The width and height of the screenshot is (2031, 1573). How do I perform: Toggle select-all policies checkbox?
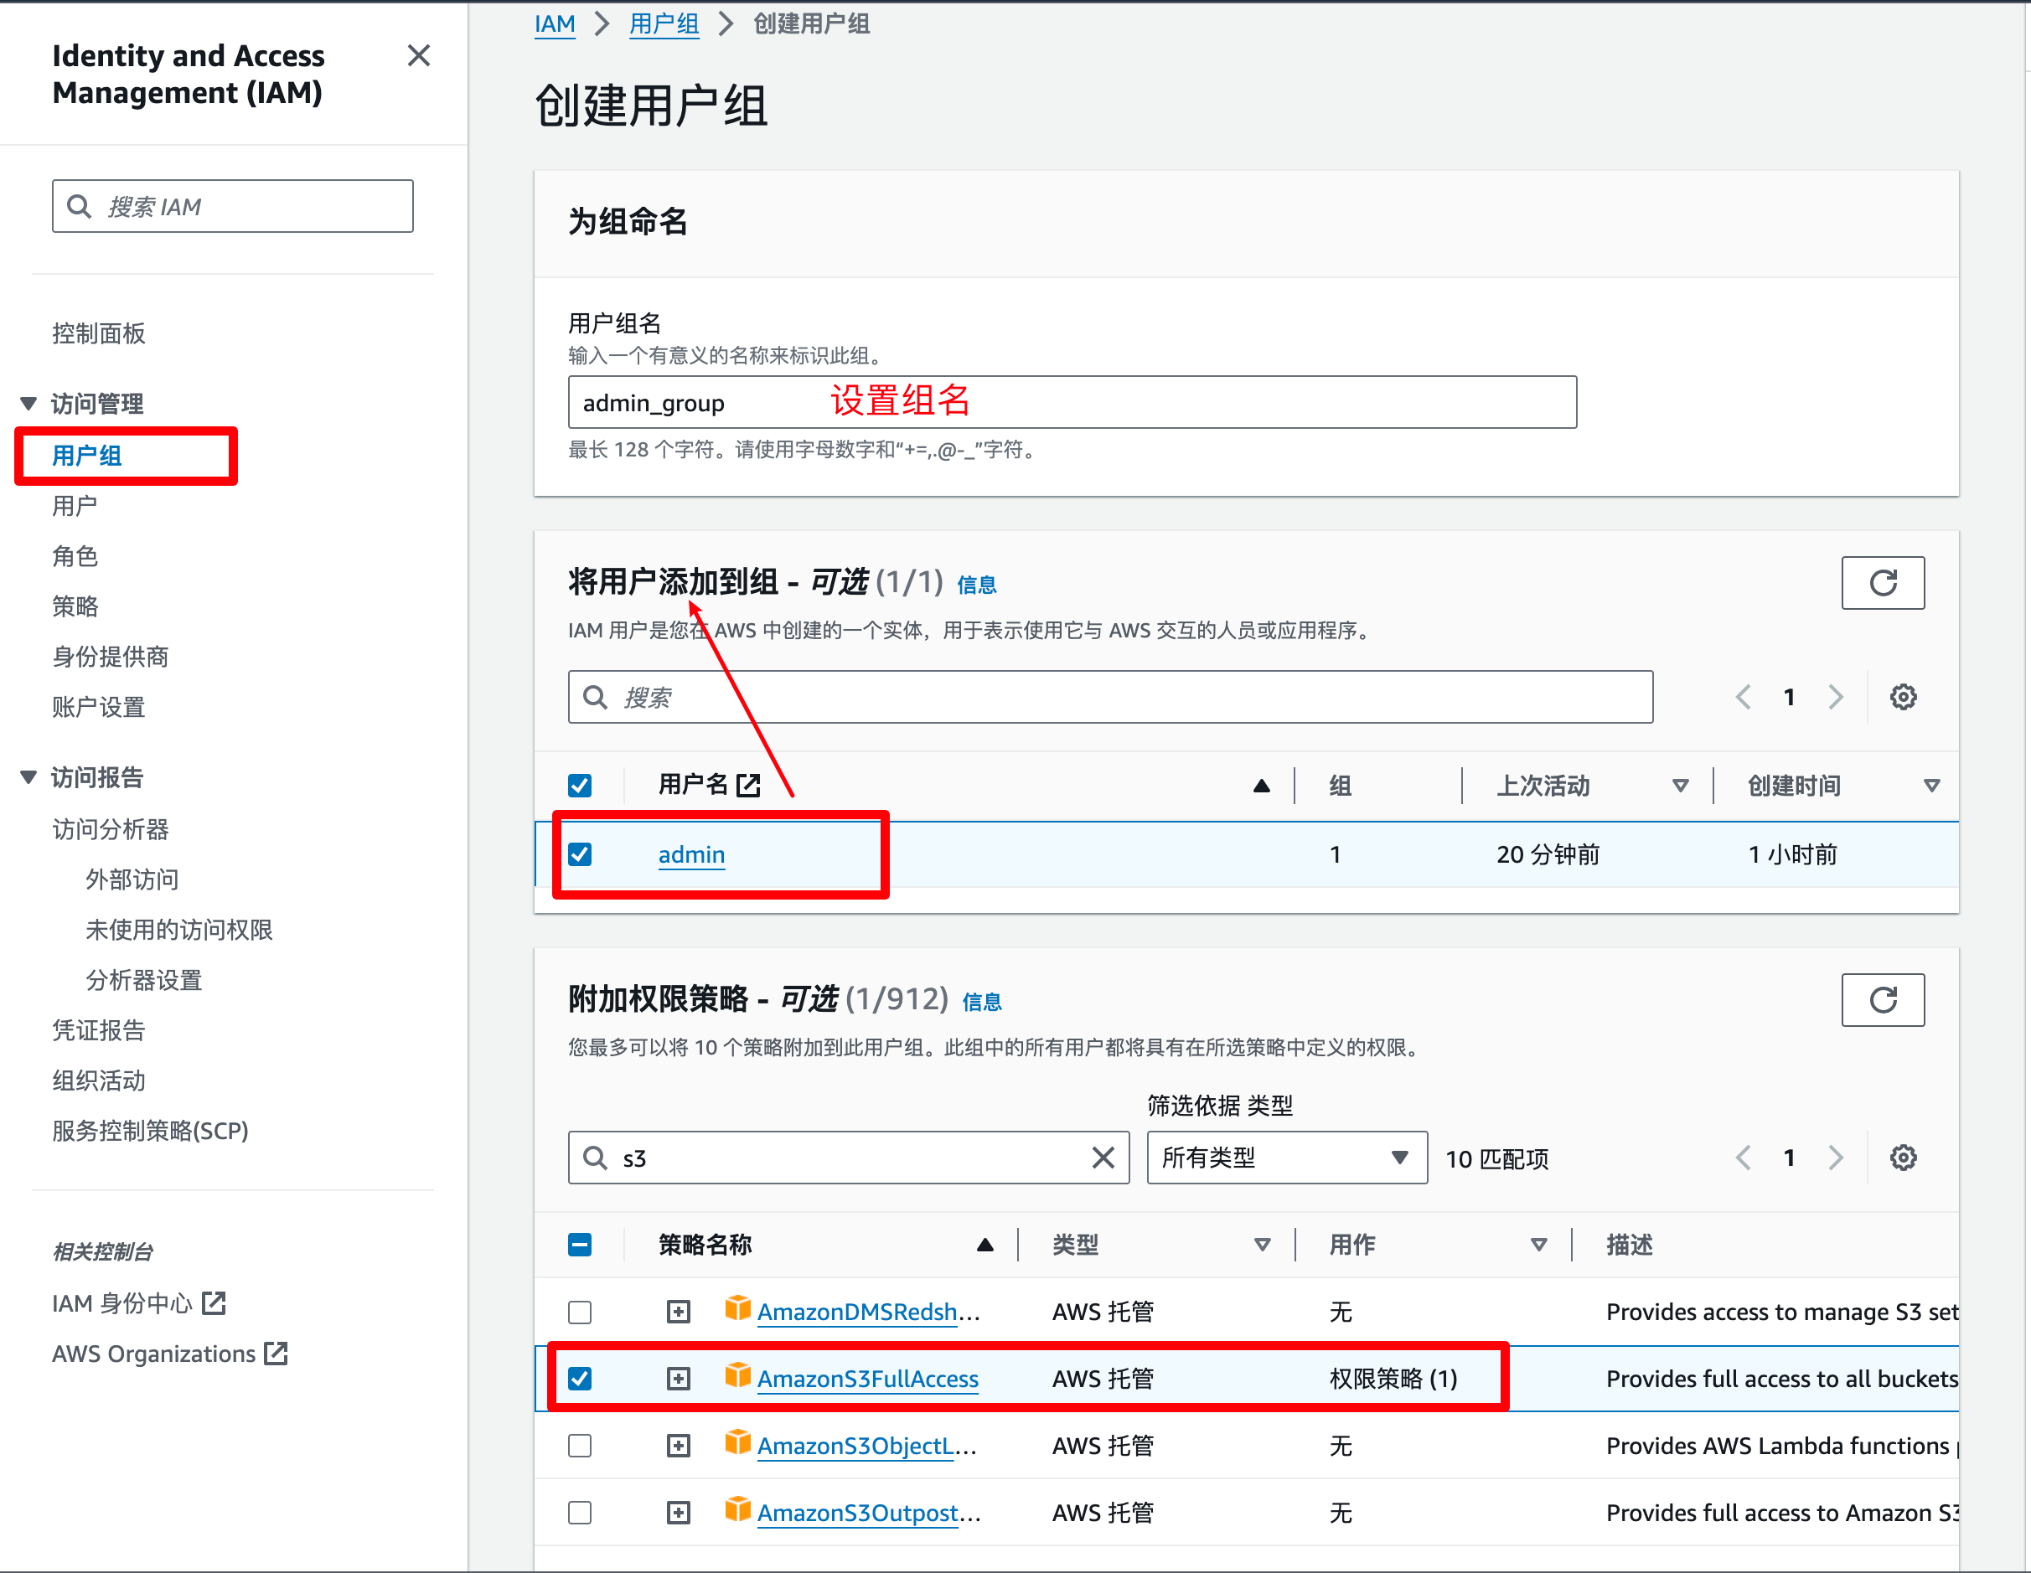point(579,1245)
